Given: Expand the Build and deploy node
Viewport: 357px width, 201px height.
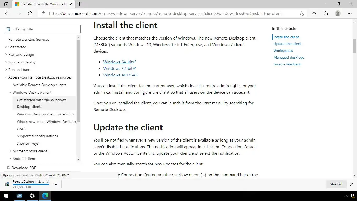Looking at the screenshot, I should click(x=6, y=62).
